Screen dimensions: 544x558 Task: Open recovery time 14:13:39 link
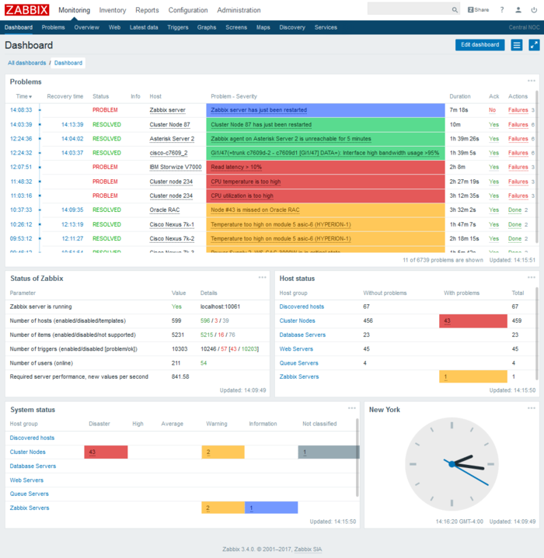tap(72, 124)
